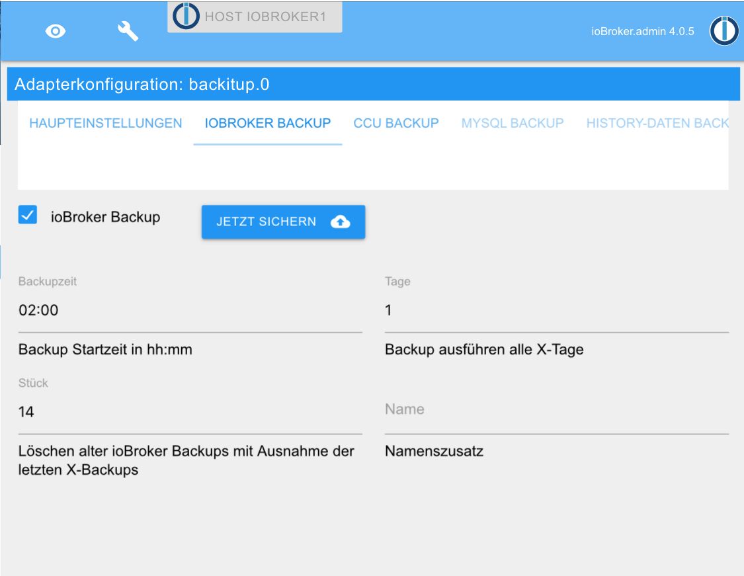Click the Backupzeit field showing 02:00
Image resolution: width=744 pixels, height=576 pixels.
point(190,310)
